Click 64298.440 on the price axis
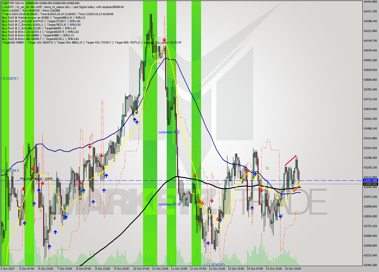The height and width of the screenshot is (272, 379). point(371,21)
